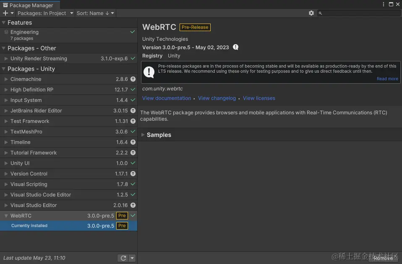Click the Package Manager tab icon
This screenshot has width=402, height=264.
[x=5, y=5]
